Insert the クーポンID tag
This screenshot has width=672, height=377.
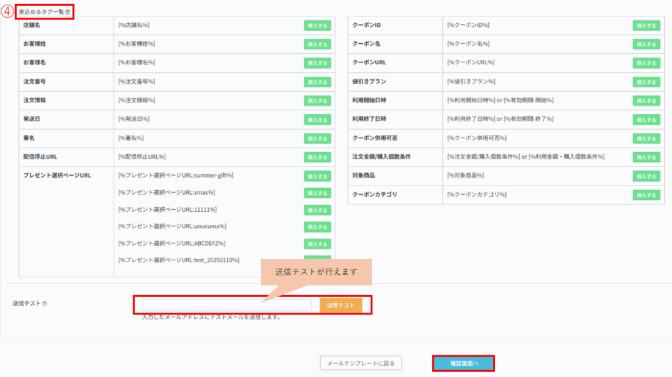pos(646,26)
